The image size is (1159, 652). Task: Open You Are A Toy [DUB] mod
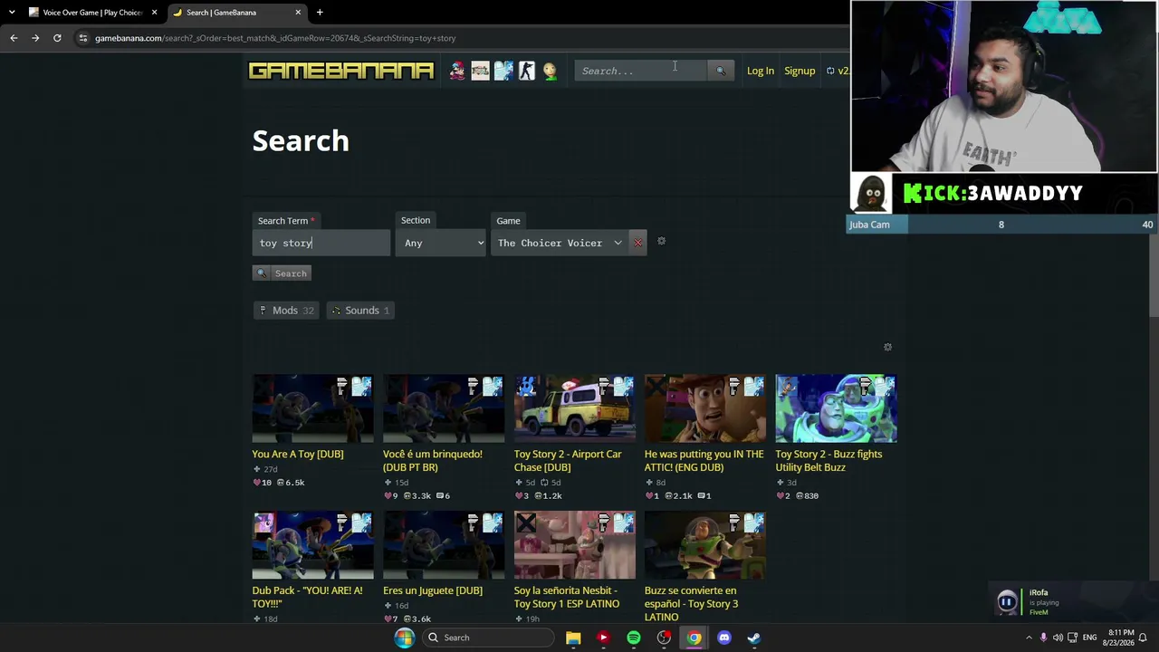tap(298, 455)
